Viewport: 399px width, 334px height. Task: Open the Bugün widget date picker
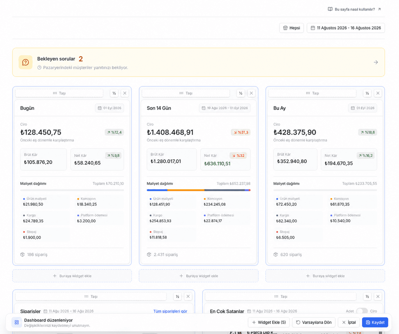click(x=110, y=108)
